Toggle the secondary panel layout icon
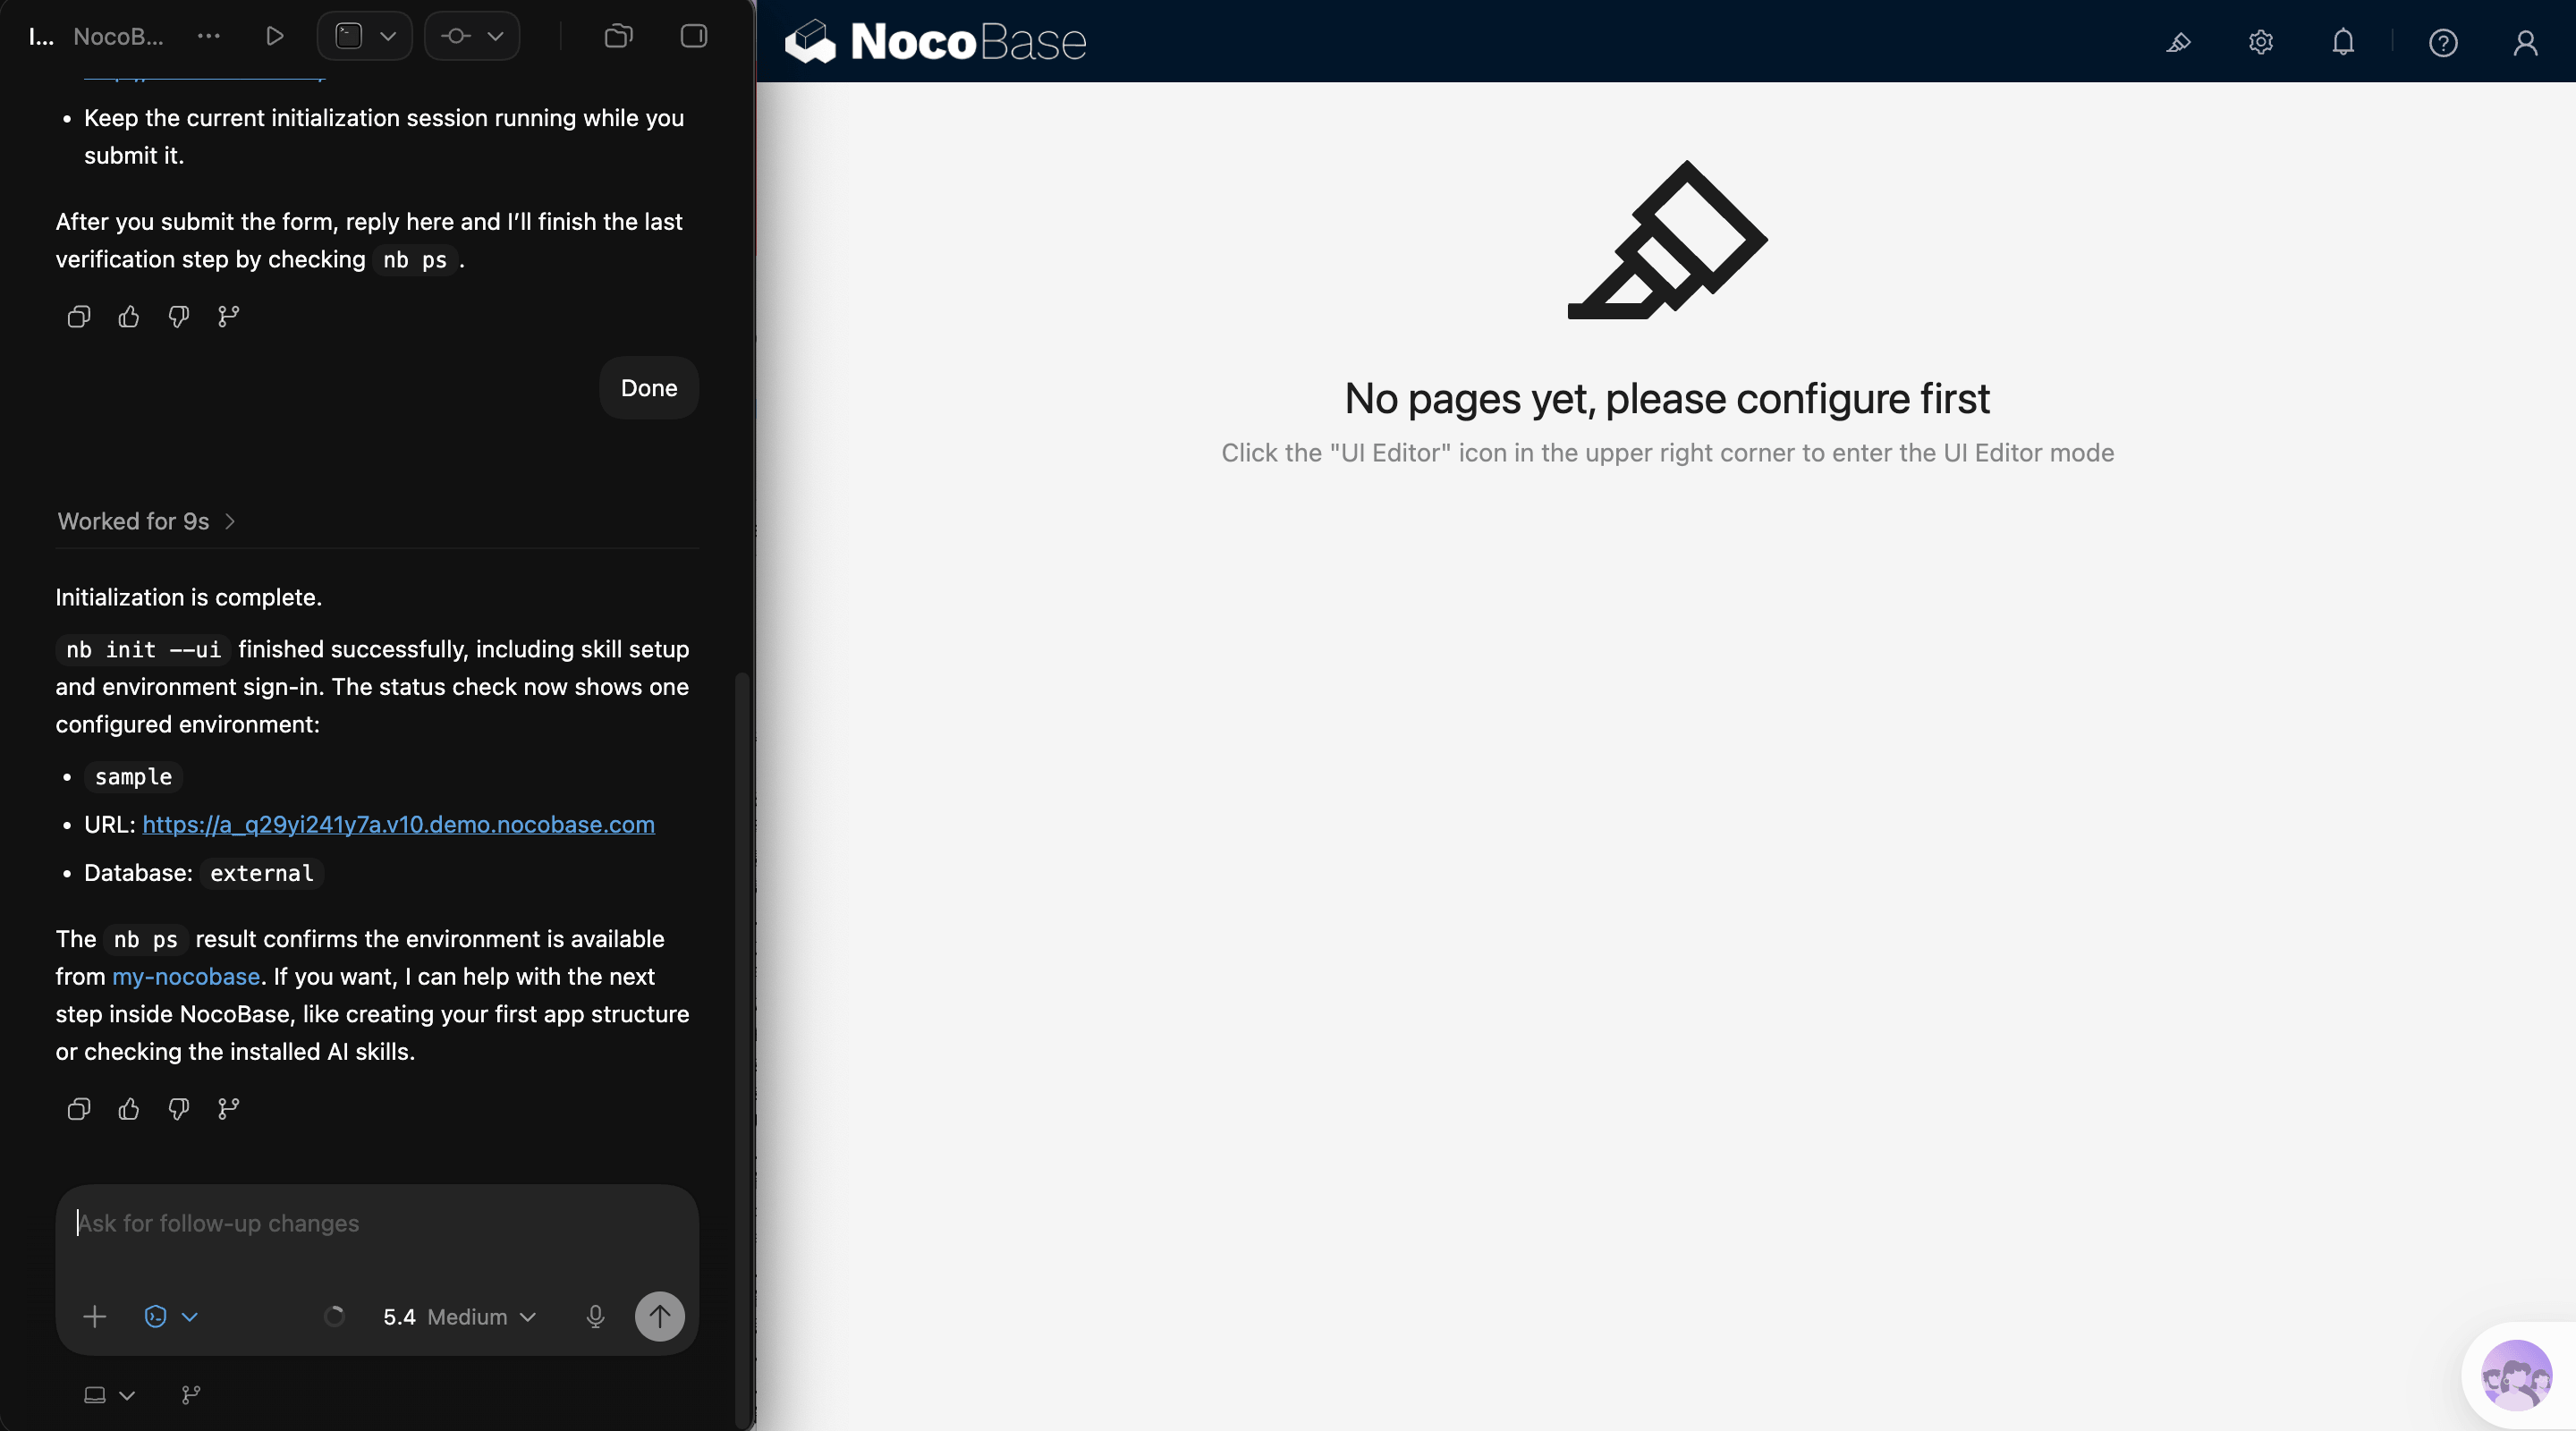The height and width of the screenshot is (1431, 2576). click(x=692, y=35)
